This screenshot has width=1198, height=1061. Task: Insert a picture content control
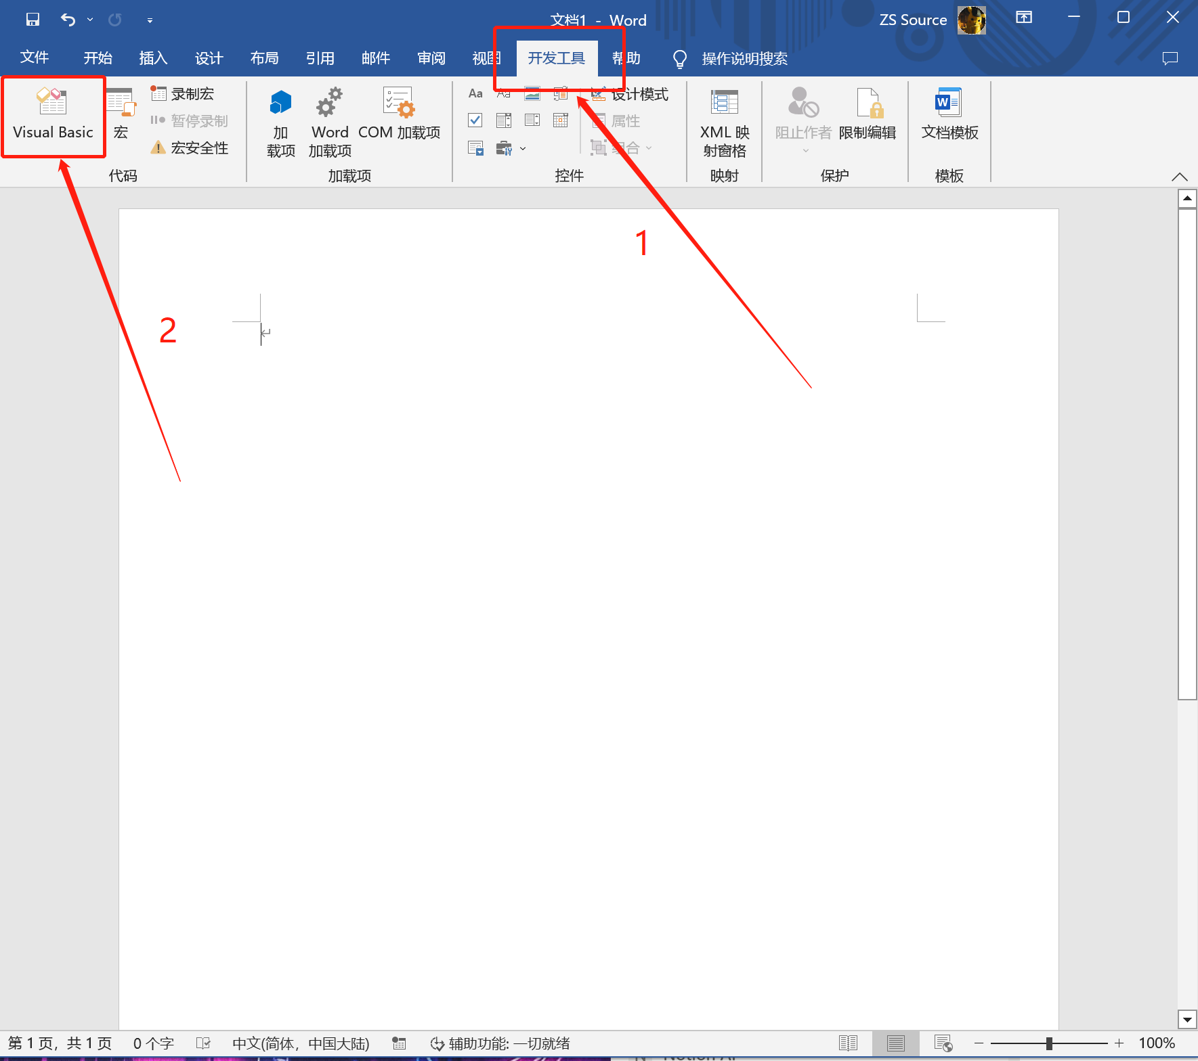pos(532,93)
